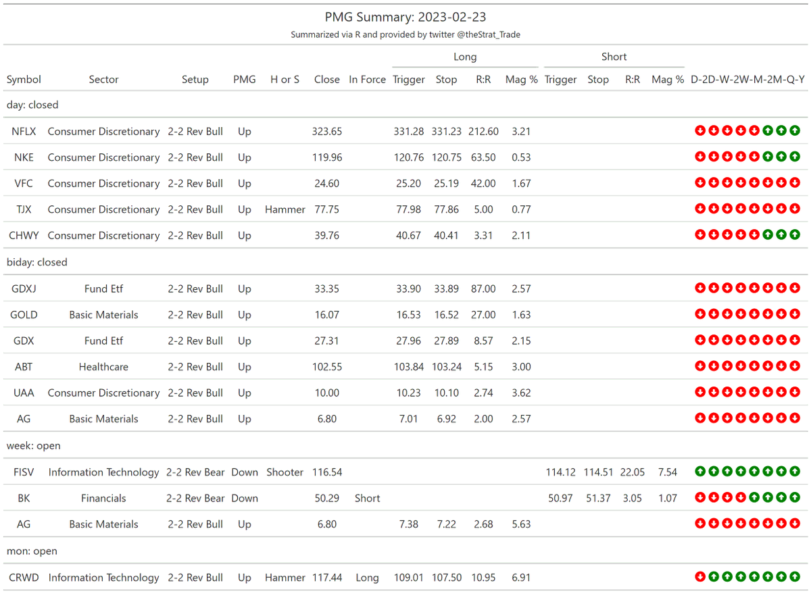Select the Setup column header
The width and height of the screenshot is (811, 594).
(195, 80)
